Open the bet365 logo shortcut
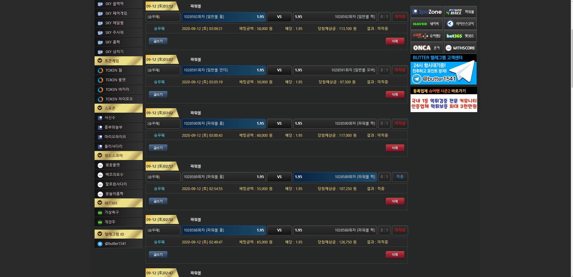The height and width of the screenshot is (277, 573). (x=460, y=36)
